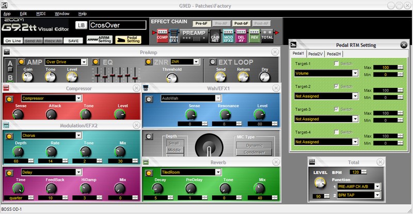
Task: Click the BPM 120 value field
Action: coord(355,172)
